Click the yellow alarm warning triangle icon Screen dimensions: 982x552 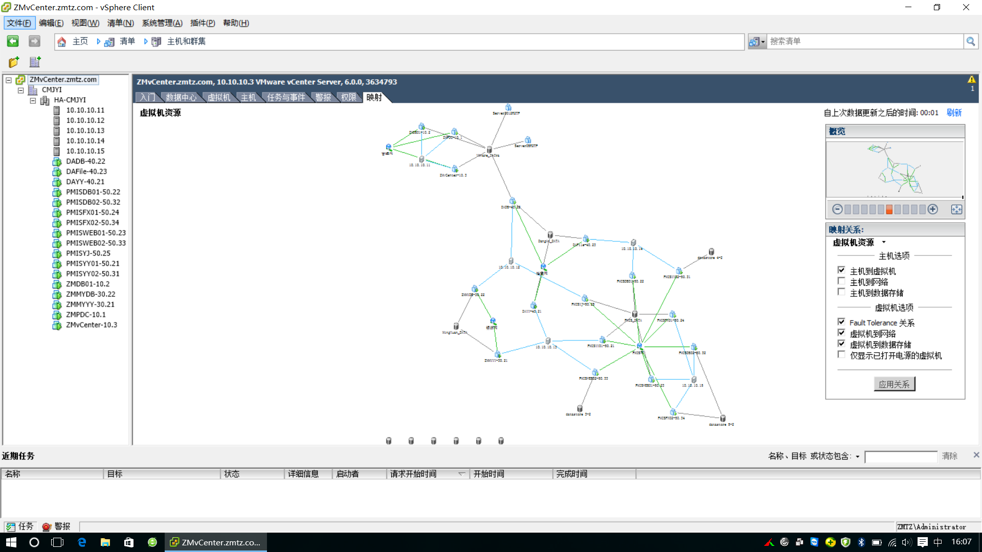[x=971, y=80]
